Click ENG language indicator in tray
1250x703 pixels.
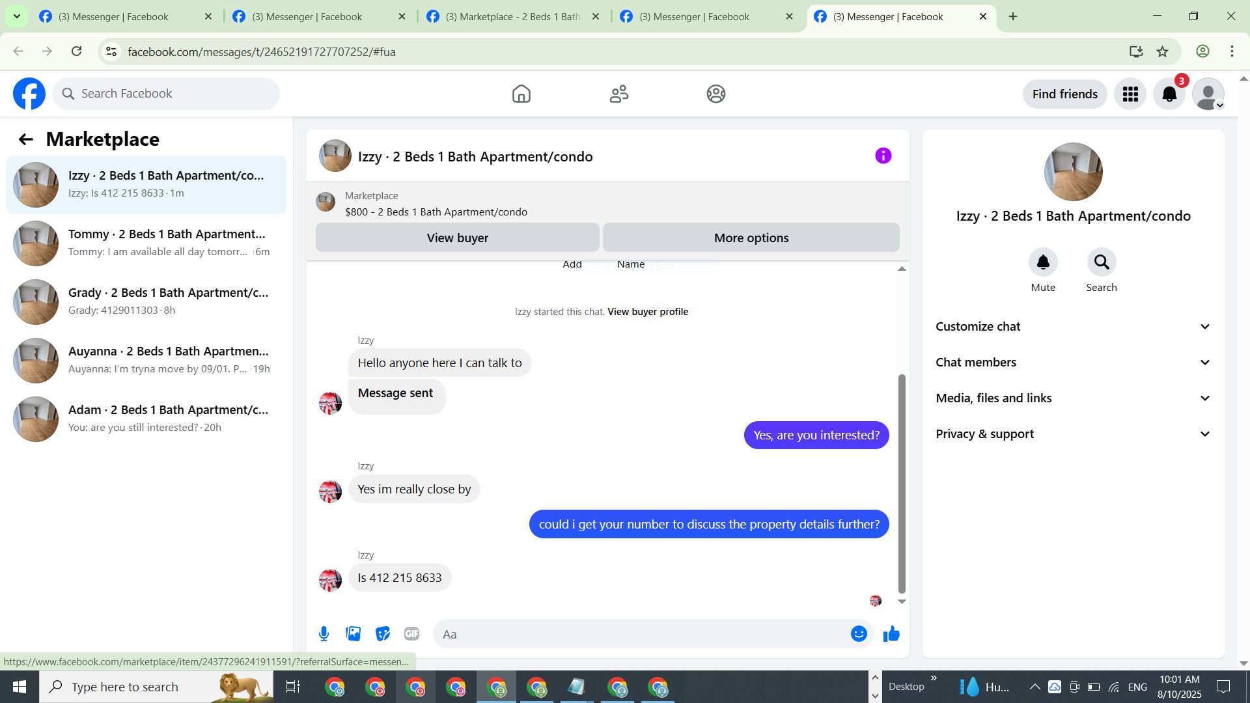pos(1137,687)
